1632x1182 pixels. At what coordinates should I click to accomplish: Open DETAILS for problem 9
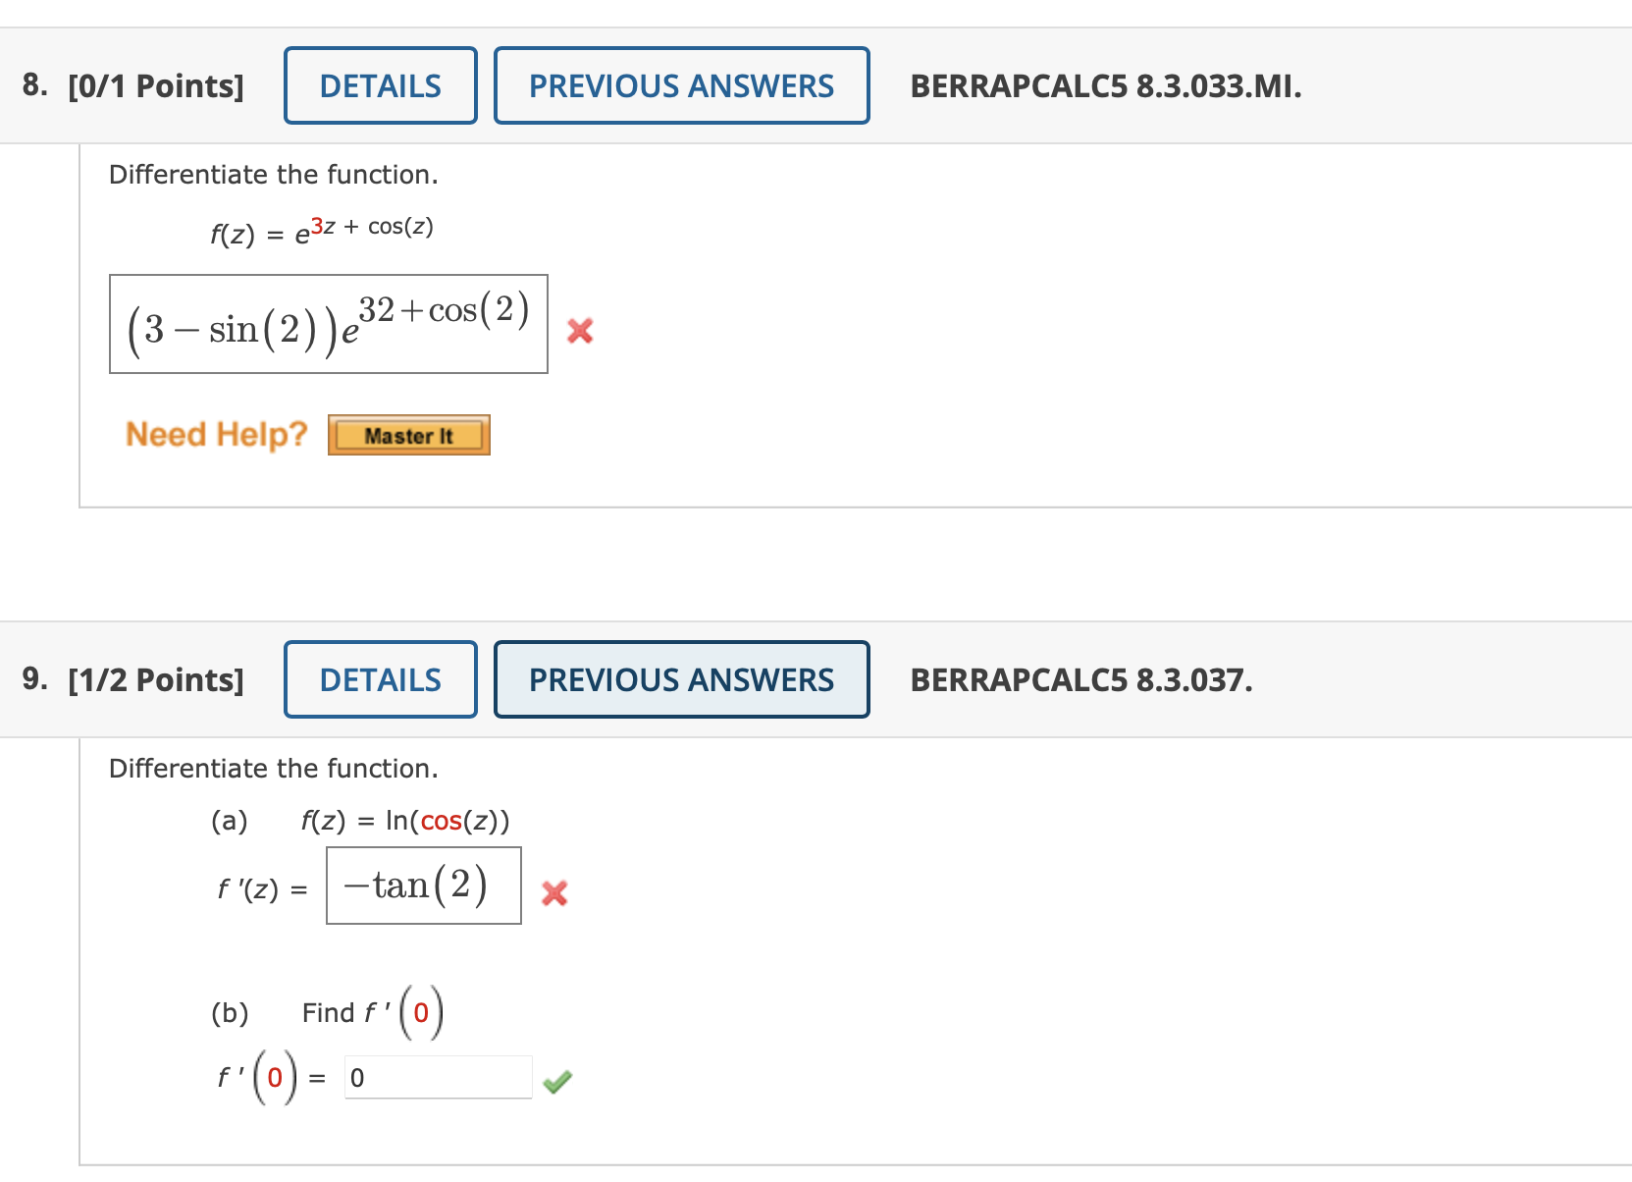pos(380,678)
